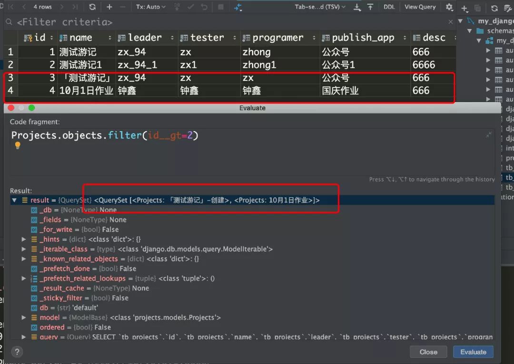This screenshot has width=514, height=364.
Task: Select the cell containing zhong1
Action: [x=280, y=65]
